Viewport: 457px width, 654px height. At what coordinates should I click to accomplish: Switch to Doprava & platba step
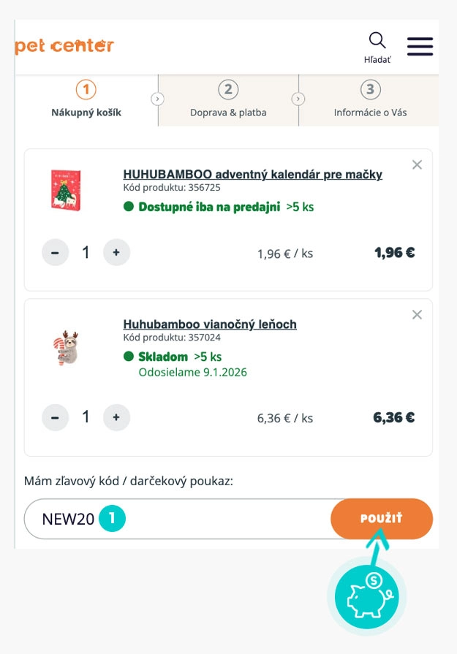click(x=228, y=100)
